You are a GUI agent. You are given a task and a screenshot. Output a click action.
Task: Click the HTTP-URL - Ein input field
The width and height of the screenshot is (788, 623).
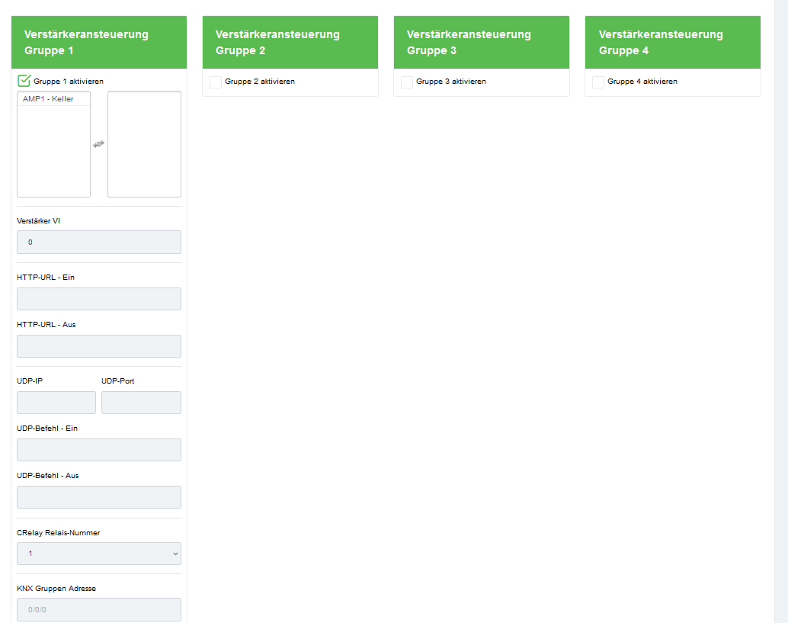pos(99,299)
